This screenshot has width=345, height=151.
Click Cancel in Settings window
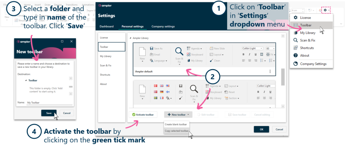[x=279, y=129]
